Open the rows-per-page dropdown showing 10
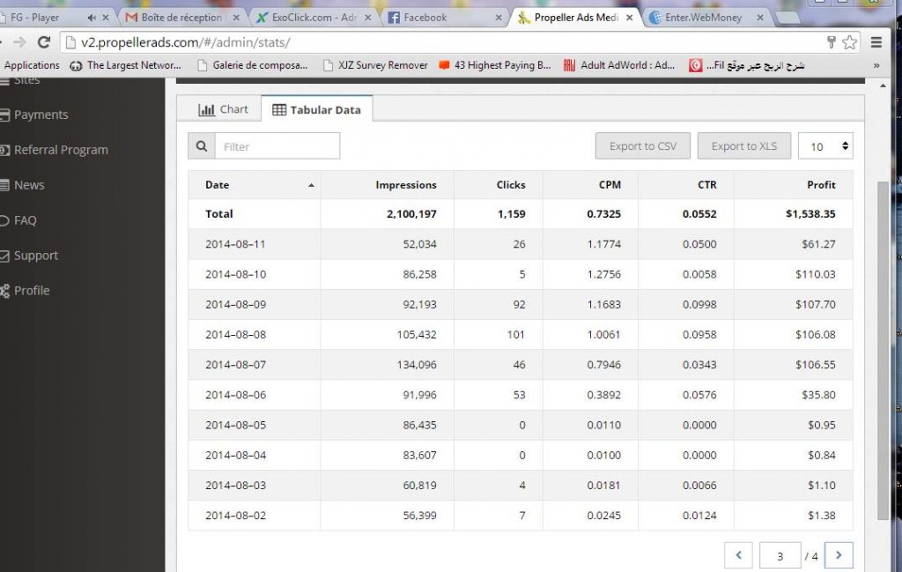The width and height of the screenshot is (902, 572). pos(825,146)
